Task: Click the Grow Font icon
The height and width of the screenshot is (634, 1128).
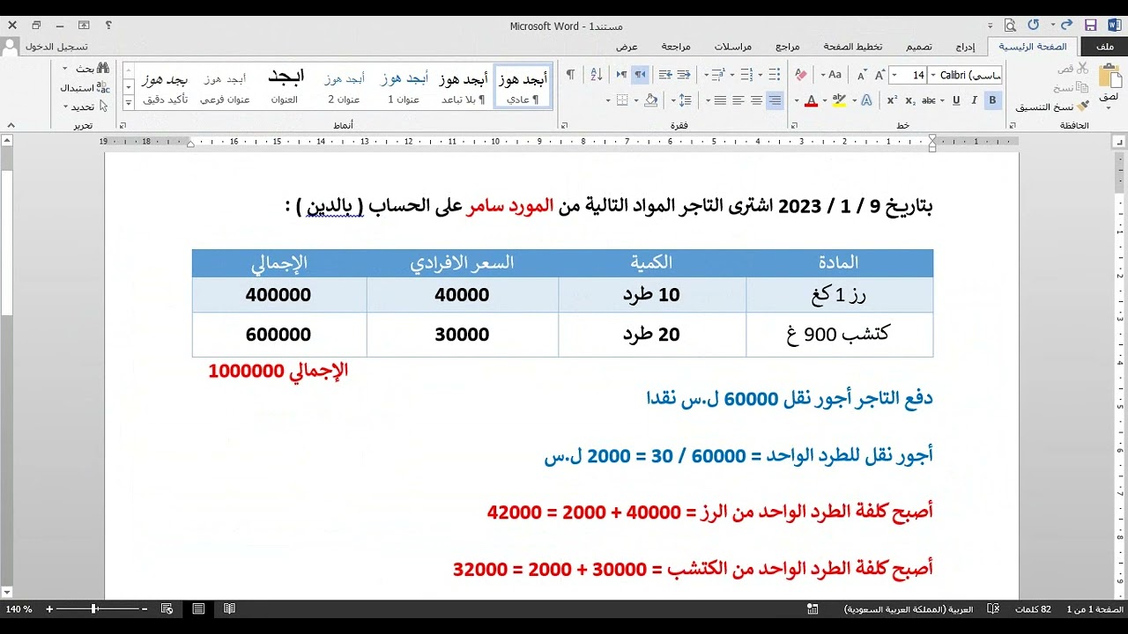Action: (x=879, y=75)
